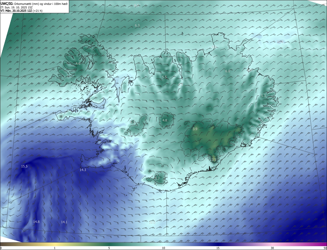The height and width of the screenshot is (250, 327).
Task: Click the 5.3 value label in east Iceland
Action: [263, 96]
